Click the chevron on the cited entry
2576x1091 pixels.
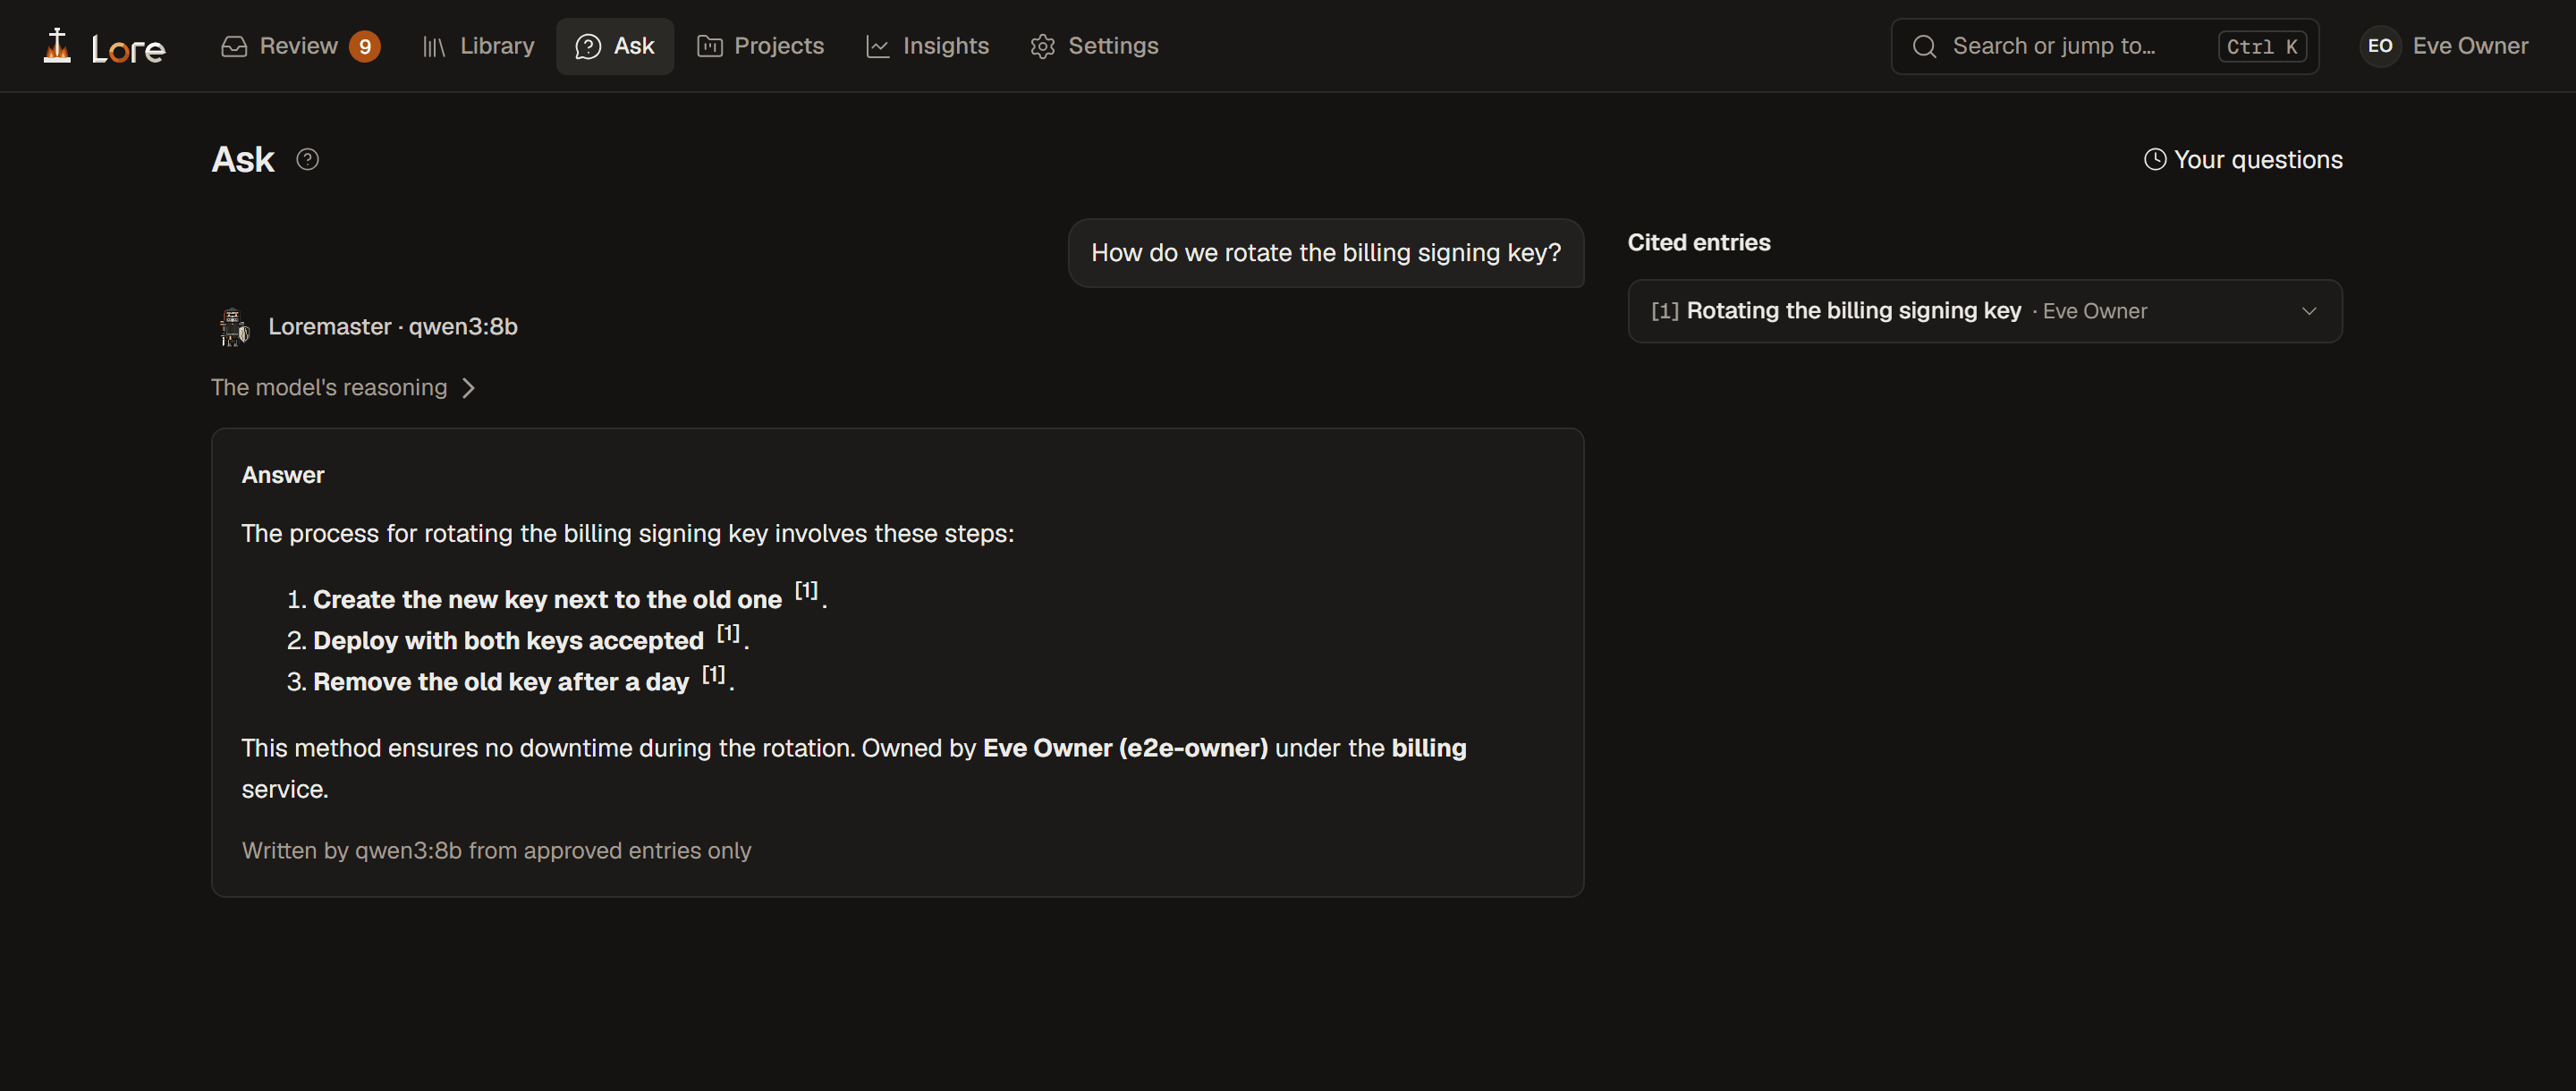pos(2309,311)
